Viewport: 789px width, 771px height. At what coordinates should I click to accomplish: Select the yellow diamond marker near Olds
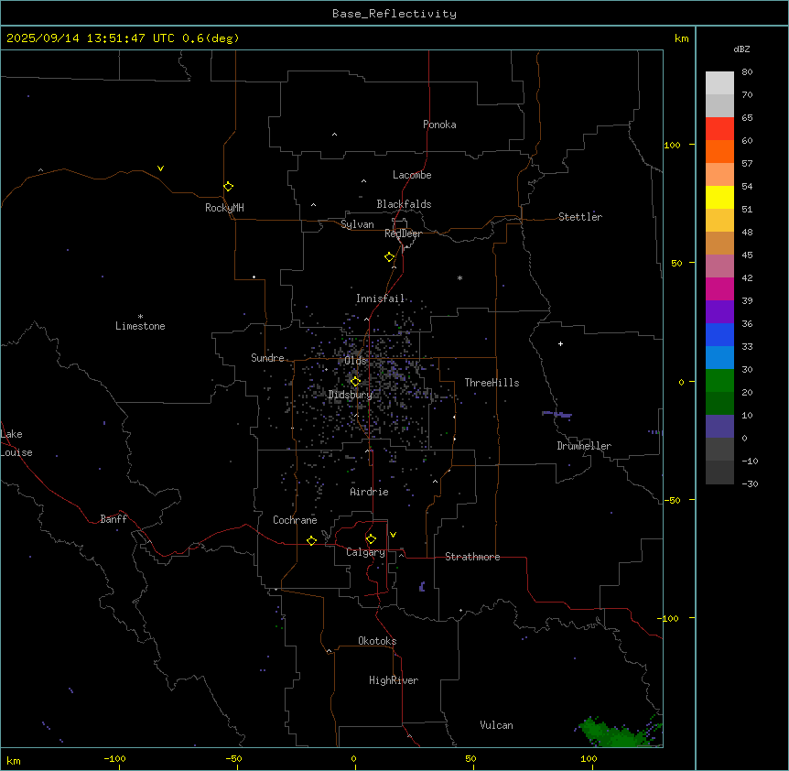[355, 382]
